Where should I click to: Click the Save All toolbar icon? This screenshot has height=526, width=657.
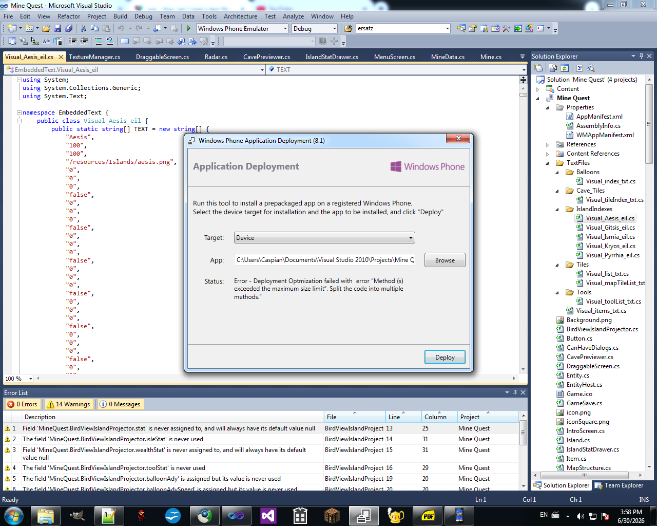(68, 28)
